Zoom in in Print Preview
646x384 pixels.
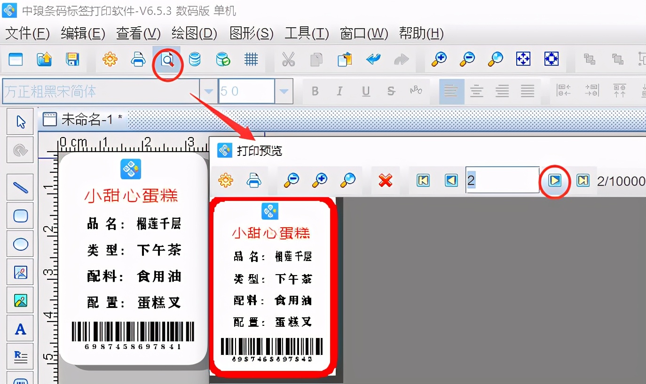click(x=320, y=180)
